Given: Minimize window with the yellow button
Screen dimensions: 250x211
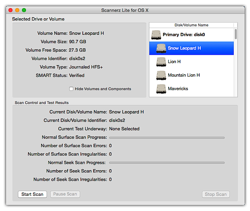Looking at the screenshot, I should coord(17,10).
